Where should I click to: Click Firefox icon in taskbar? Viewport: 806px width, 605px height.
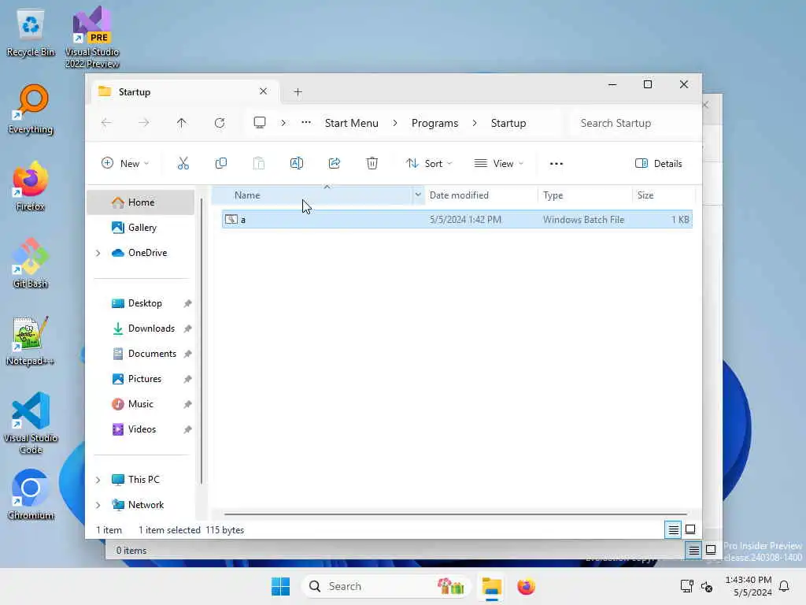[x=526, y=586]
